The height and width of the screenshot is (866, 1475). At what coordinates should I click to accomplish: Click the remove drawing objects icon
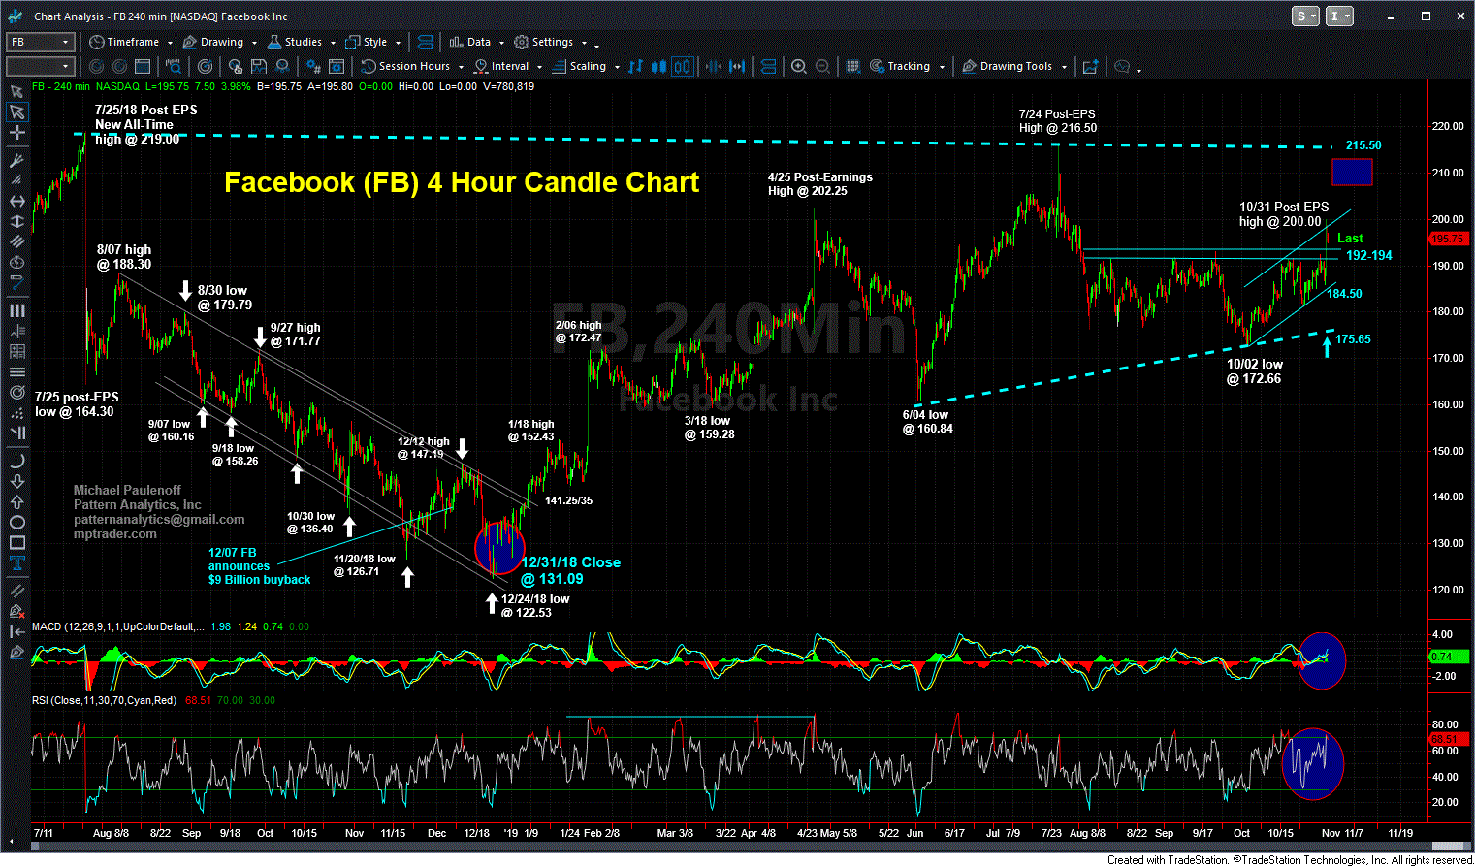click(x=16, y=611)
